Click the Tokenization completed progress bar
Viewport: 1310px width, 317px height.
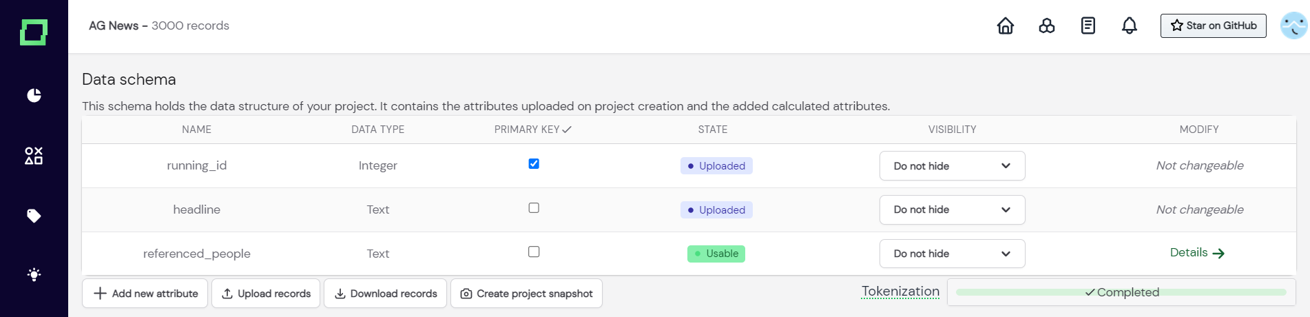click(x=1121, y=292)
